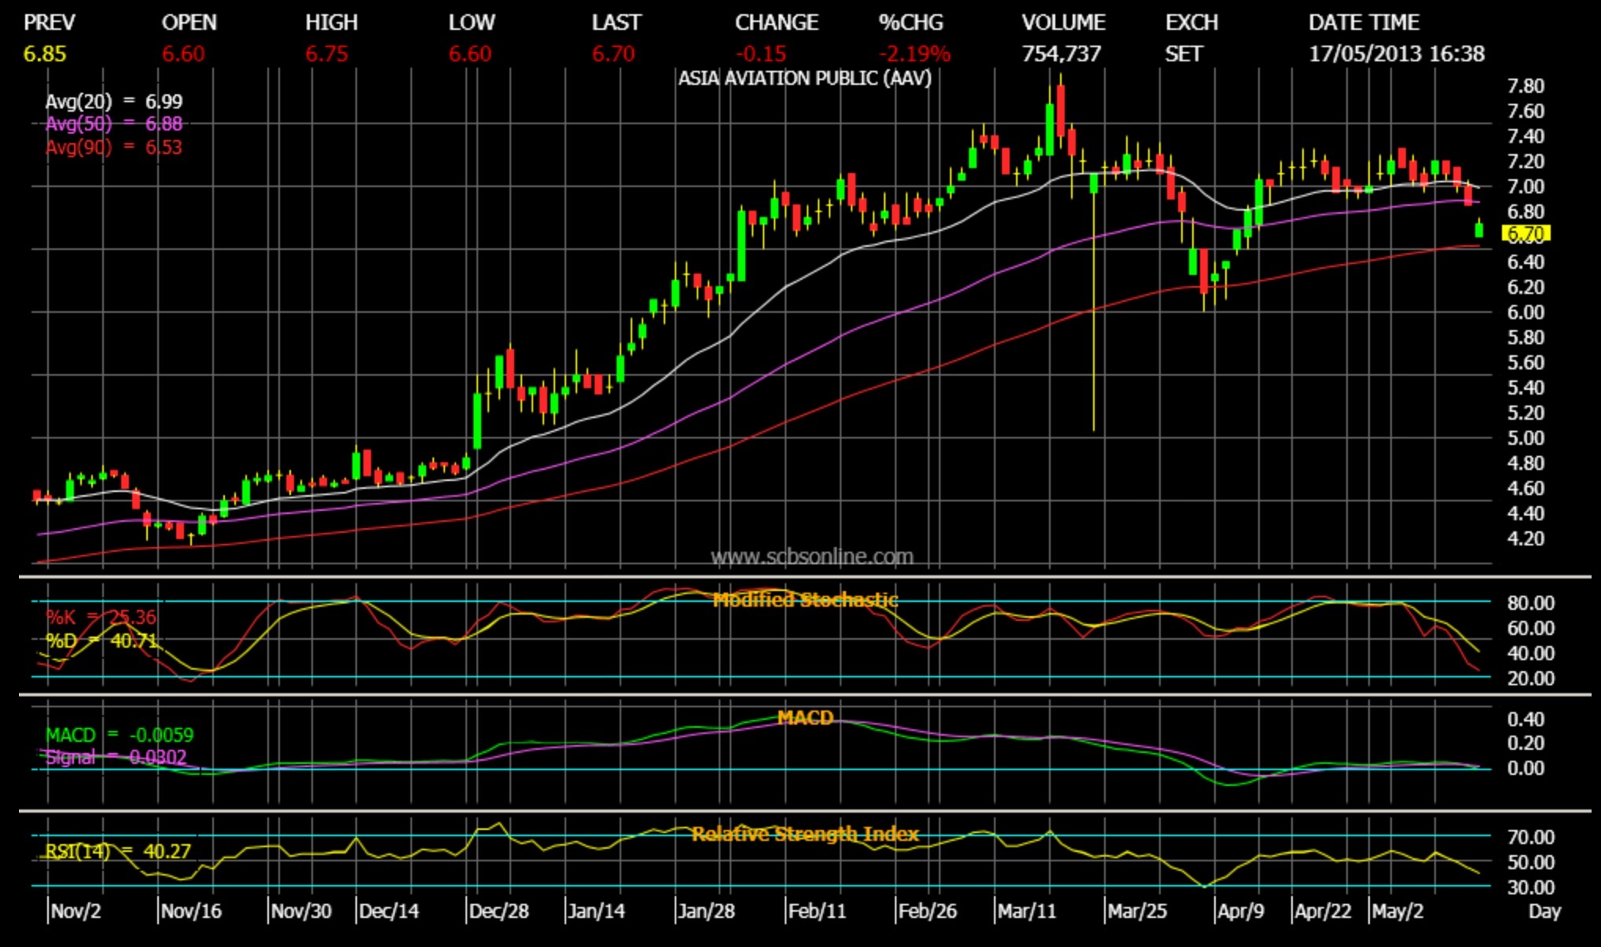The image size is (1601, 947).
Task: Click the 7.80 price axis label
Action: pos(1526,86)
